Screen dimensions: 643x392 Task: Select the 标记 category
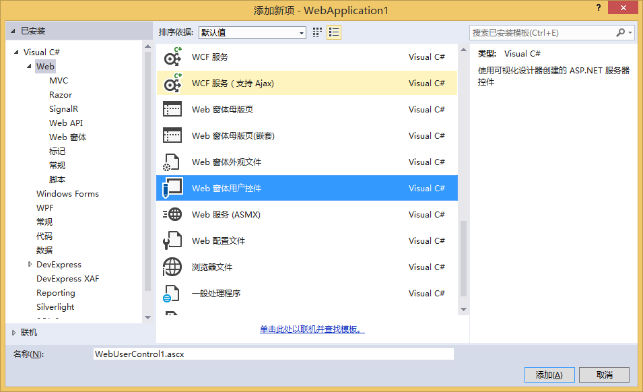(57, 152)
